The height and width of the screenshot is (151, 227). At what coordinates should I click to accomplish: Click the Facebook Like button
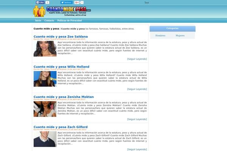pos(40,3)
